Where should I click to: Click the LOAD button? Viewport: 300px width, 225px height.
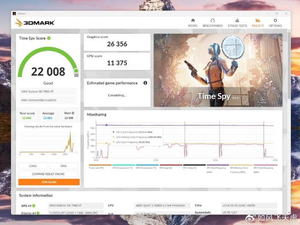tap(33, 166)
